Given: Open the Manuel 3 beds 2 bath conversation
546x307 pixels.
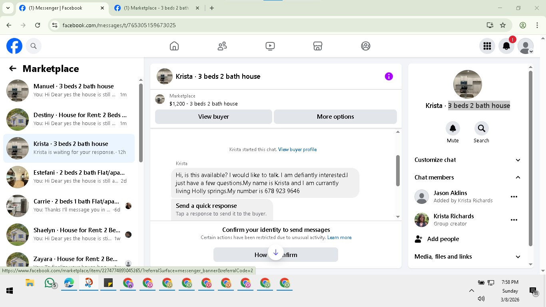Looking at the screenshot, I should pyautogui.click(x=69, y=91).
